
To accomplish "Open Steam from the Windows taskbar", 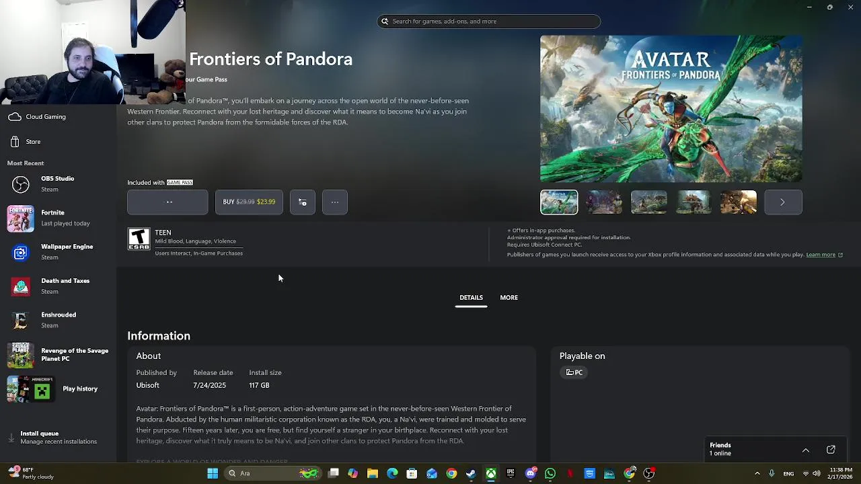I will tap(471, 473).
